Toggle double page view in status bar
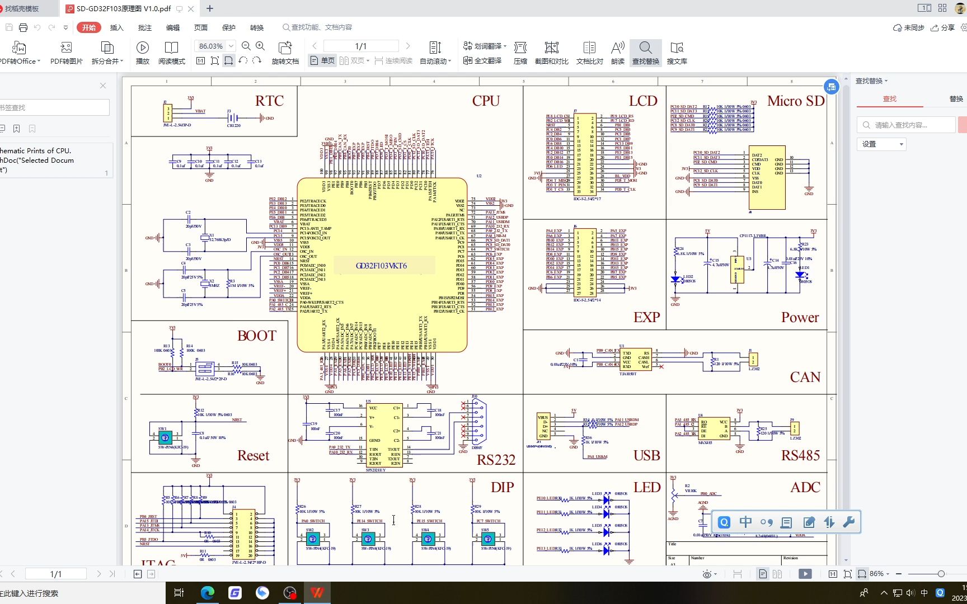967x604 pixels. click(x=777, y=574)
